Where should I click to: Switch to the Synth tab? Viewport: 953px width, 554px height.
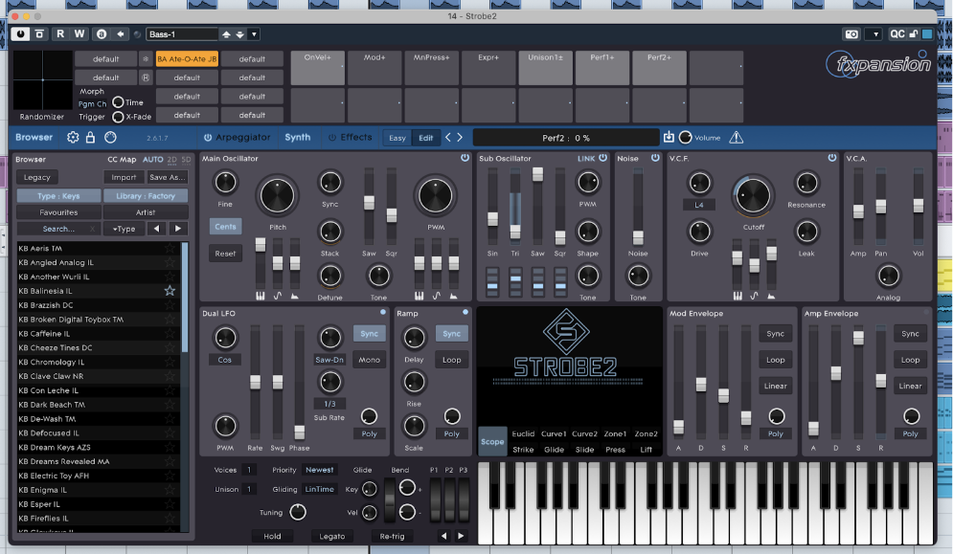click(298, 138)
